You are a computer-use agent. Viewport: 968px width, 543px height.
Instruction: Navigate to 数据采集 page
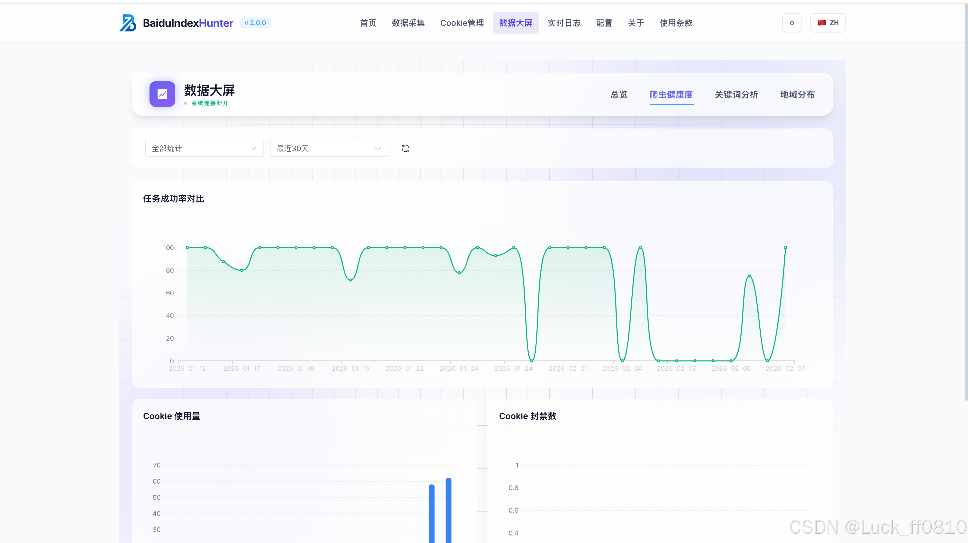point(408,23)
